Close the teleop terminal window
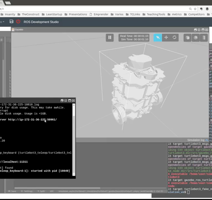The height and width of the screenshot is (200, 212). point(73,100)
